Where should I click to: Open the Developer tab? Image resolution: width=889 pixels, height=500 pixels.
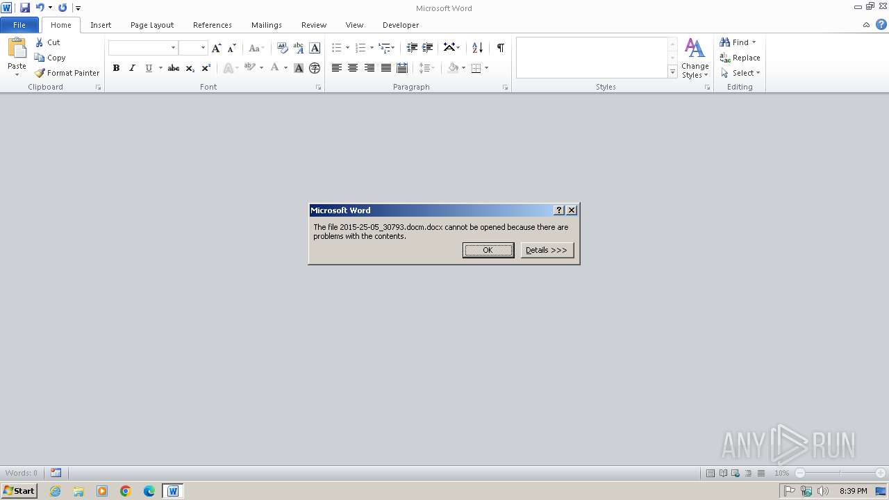tap(401, 25)
